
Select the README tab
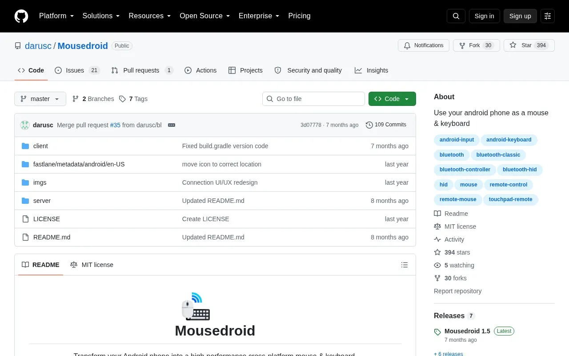(40, 265)
